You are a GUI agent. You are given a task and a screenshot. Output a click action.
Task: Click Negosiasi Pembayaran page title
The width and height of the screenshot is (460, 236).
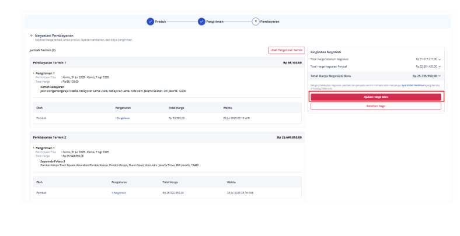point(54,36)
